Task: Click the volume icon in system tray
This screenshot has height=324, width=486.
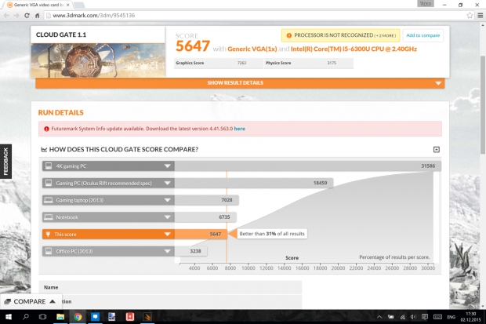Action: click(413, 317)
